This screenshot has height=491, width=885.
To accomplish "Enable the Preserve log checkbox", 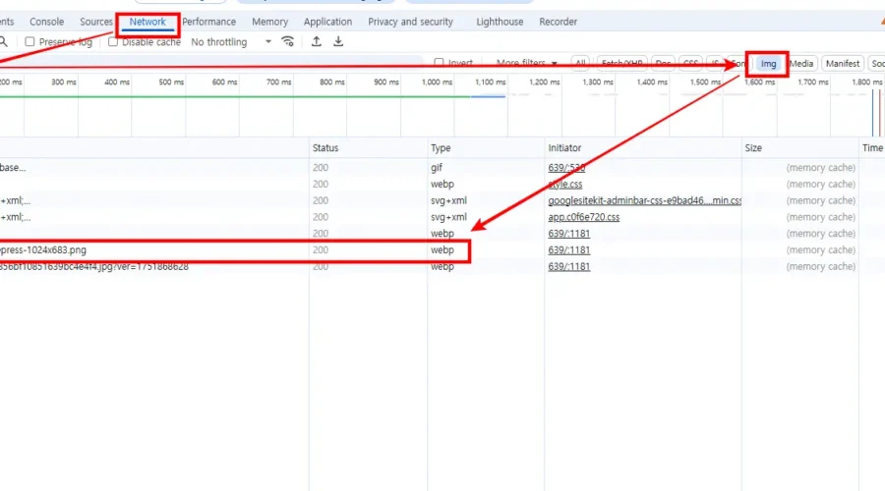I will tap(29, 41).
